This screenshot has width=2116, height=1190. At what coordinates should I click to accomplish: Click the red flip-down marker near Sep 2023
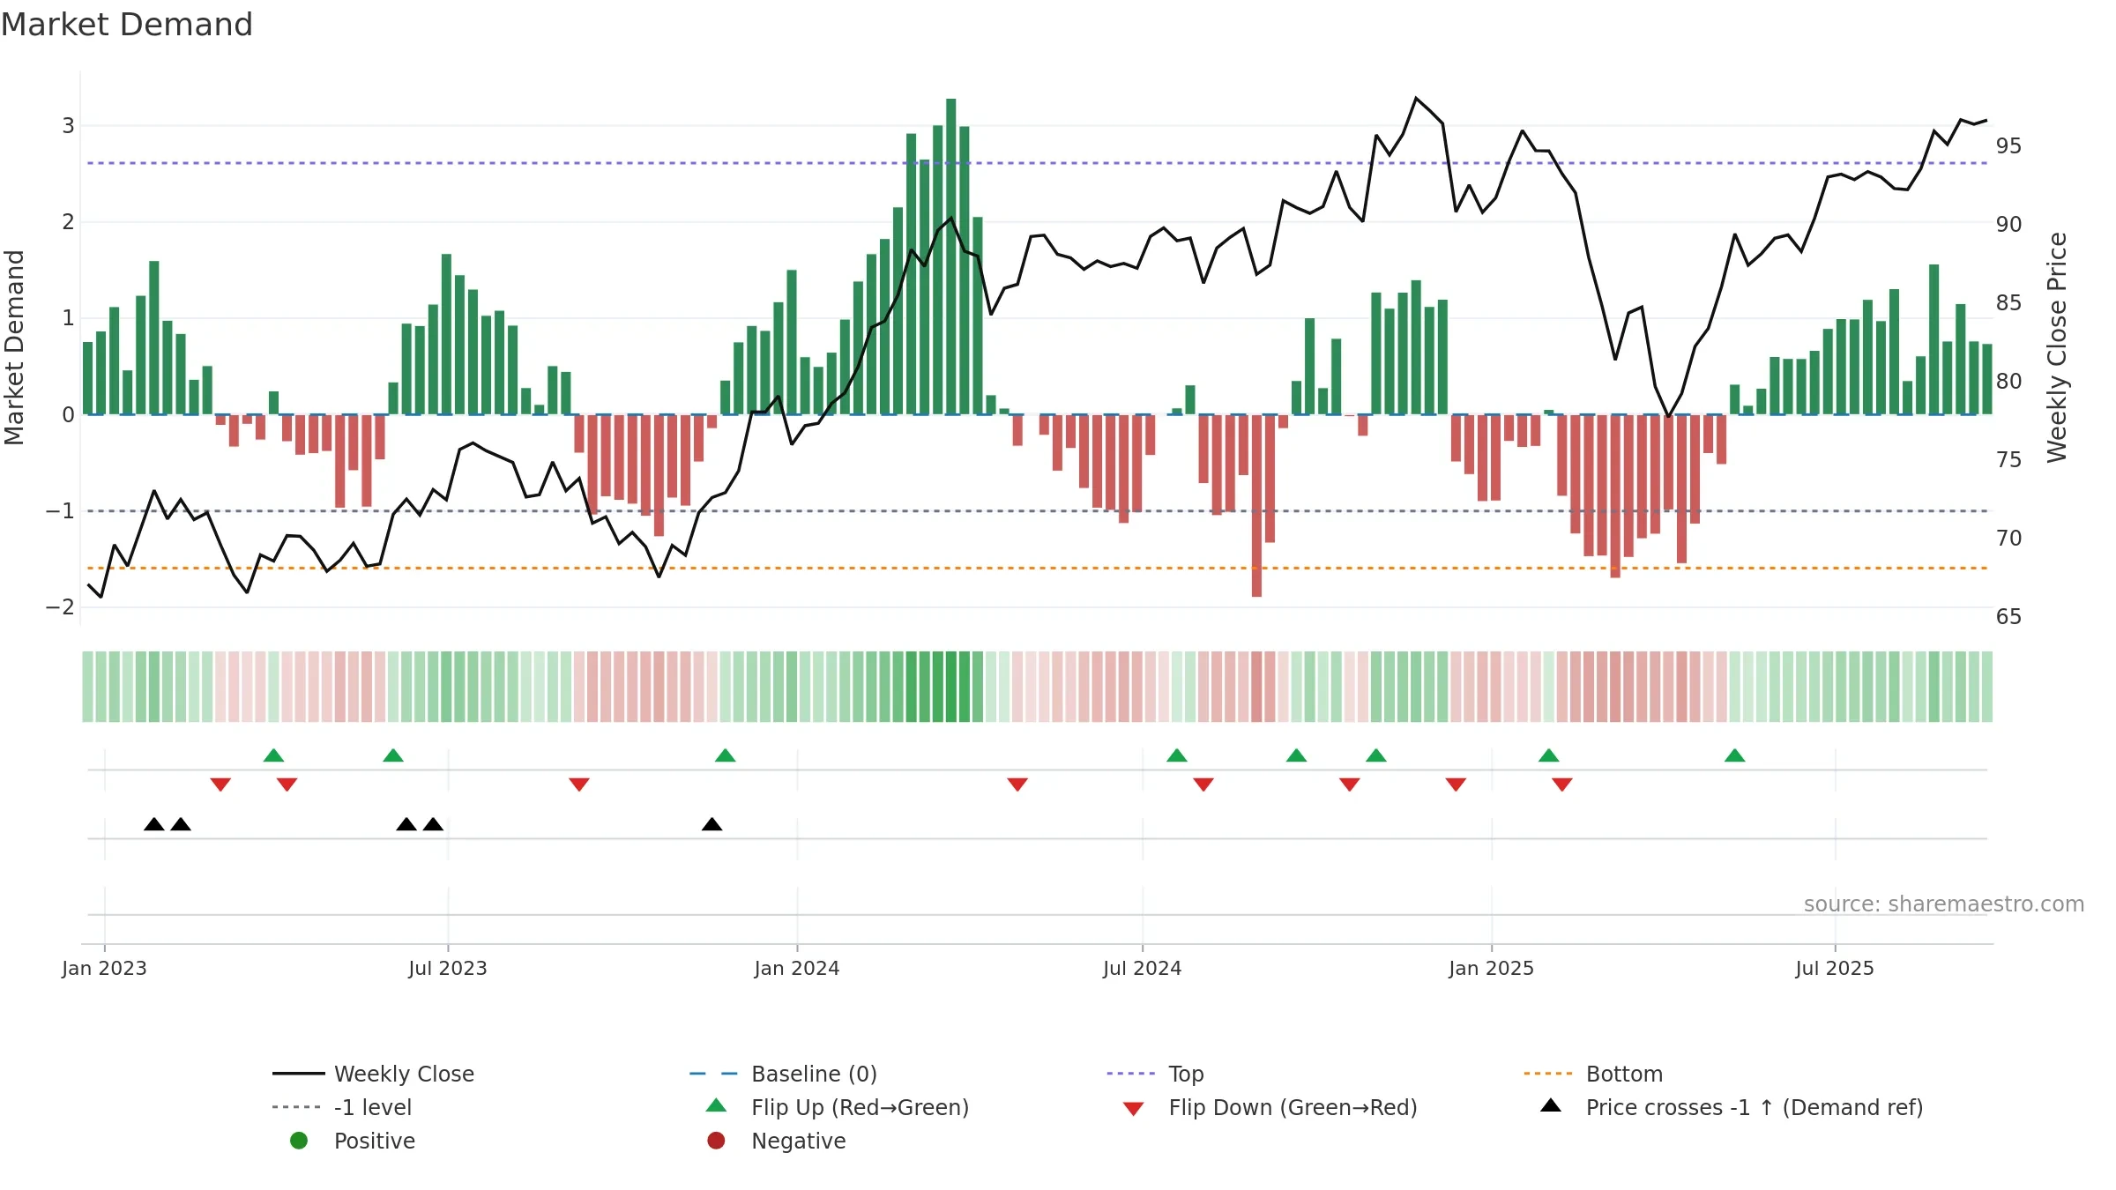[x=579, y=785]
